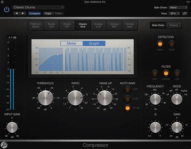Set Auto Gain to 0 dB
Viewport: 191px width, 149px height.
[x=127, y=99]
